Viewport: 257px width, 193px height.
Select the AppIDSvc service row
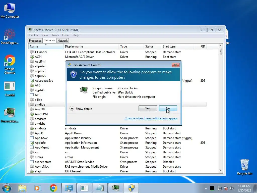tap(117, 138)
